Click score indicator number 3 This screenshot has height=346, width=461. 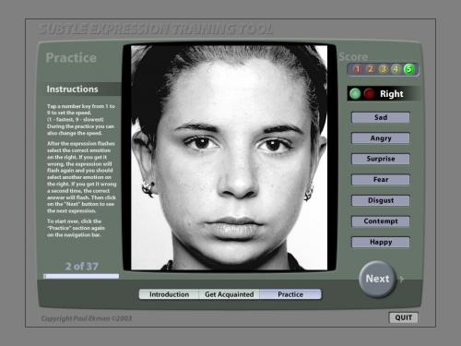[x=384, y=69]
